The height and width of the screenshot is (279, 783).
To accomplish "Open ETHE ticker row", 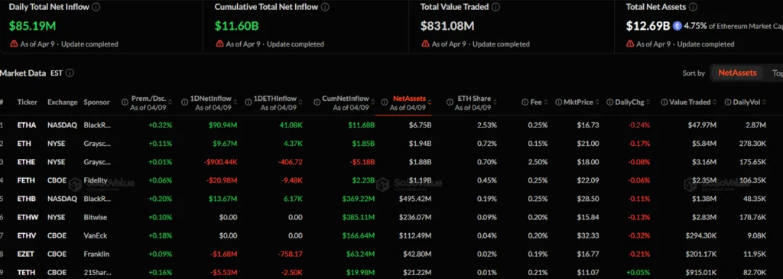I will [27, 162].
